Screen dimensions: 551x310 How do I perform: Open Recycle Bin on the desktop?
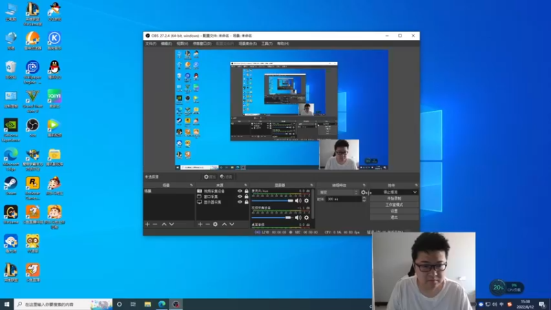coord(11,70)
